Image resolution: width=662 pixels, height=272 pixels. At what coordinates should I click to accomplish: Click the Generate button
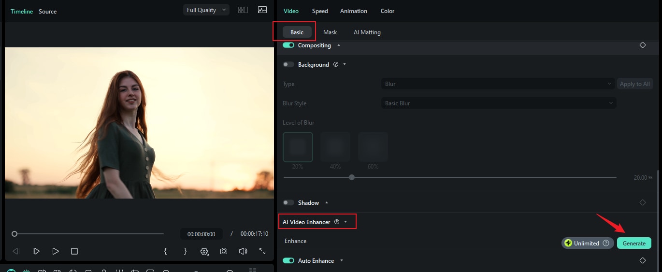coord(634,243)
